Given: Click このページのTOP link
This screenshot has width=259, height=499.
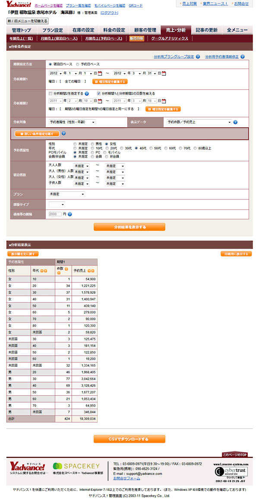Looking at the screenshot, I should point(234,454).
